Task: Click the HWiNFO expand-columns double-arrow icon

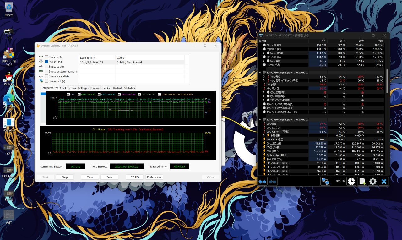Action: click(x=263, y=181)
